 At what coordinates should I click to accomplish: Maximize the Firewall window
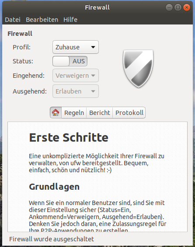tap(178, 7)
